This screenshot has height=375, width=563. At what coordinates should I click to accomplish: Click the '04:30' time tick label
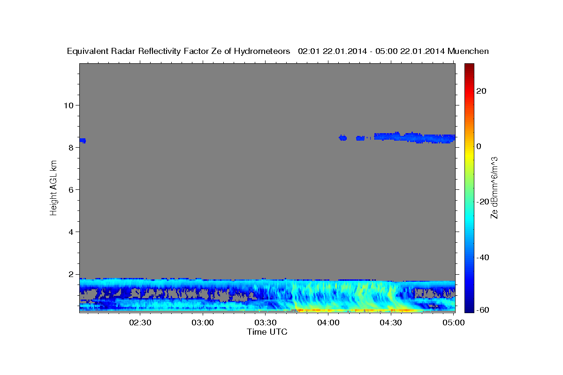tap(390, 322)
